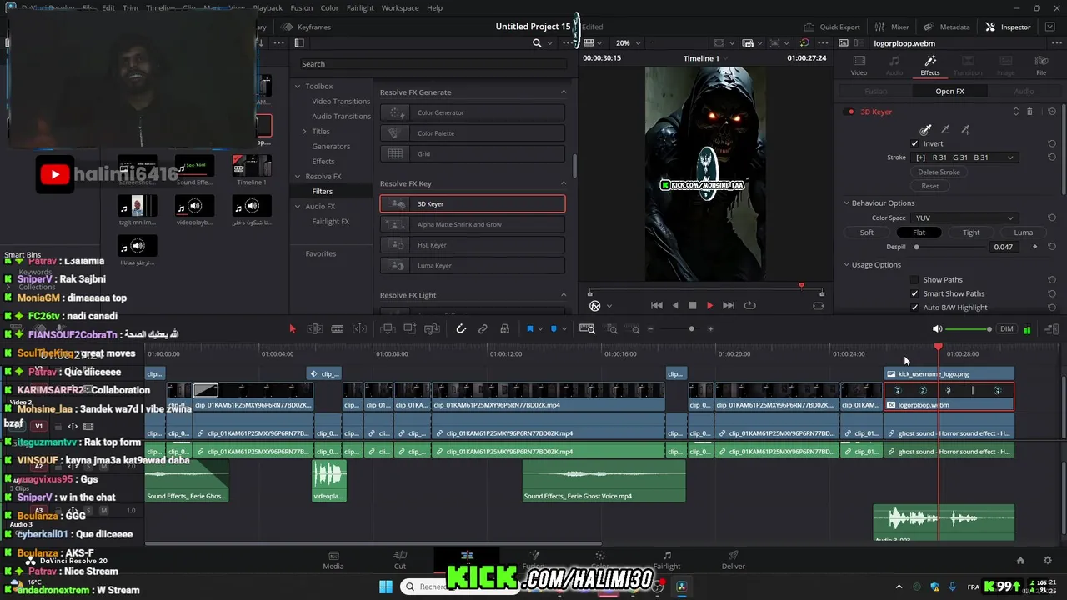Select the red arrow Selection Mode tool
Viewport: 1067px width, 600px height.
click(x=293, y=329)
